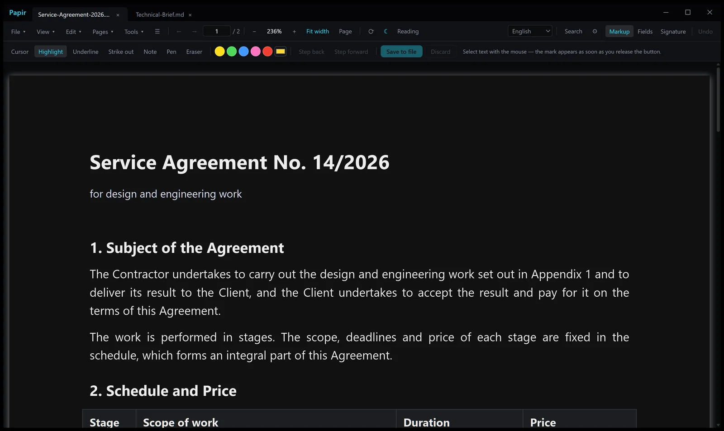The height and width of the screenshot is (431, 724).
Task: Go to previous page with left arrow
Action: [x=179, y=32]
